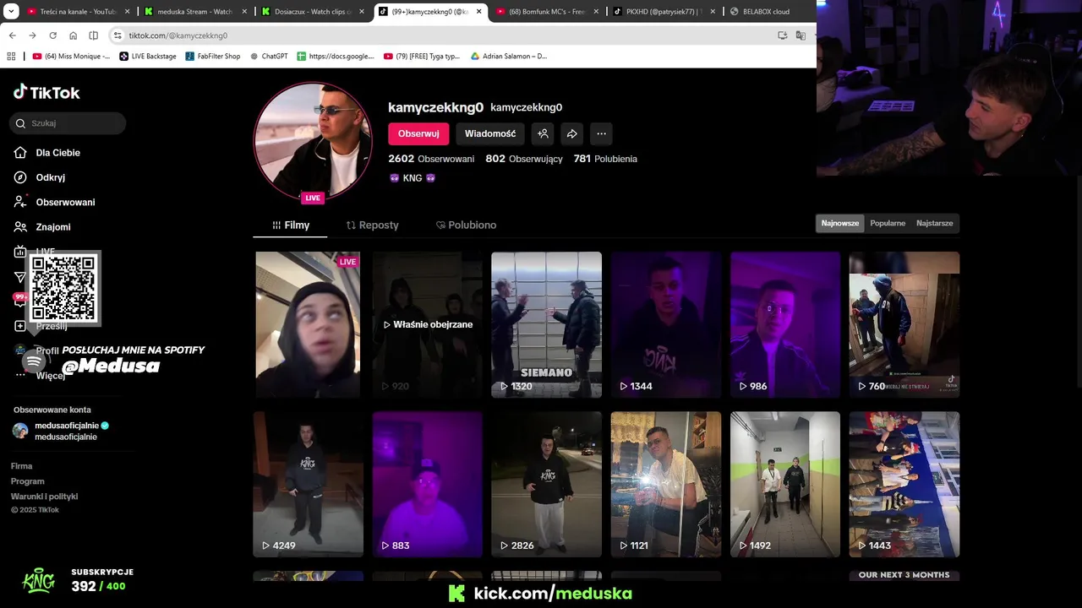Open Dla Ciebie feed

47,153
